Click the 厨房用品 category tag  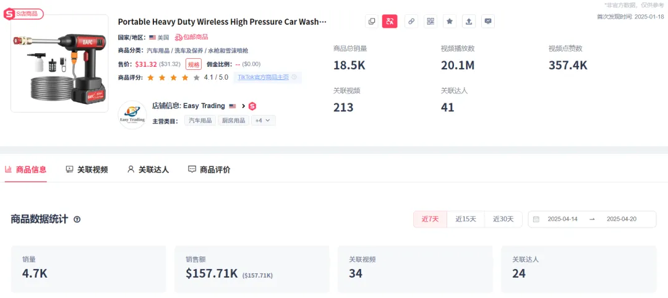coord(234,121)
